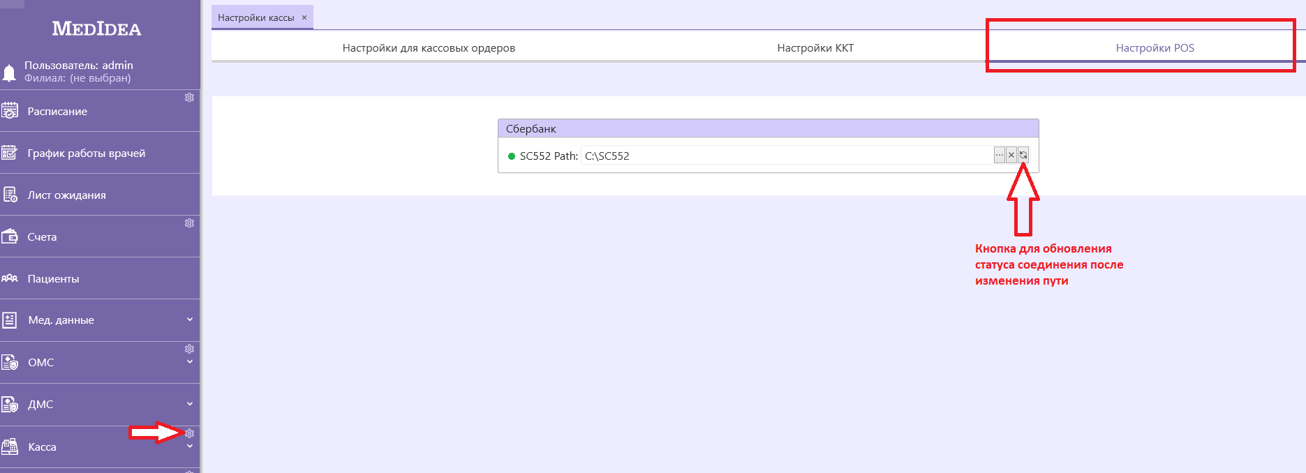The height and width of the screenshot is (473, 1306).
Task: Open Расписание from the sidebar
Action: [100, 111]
